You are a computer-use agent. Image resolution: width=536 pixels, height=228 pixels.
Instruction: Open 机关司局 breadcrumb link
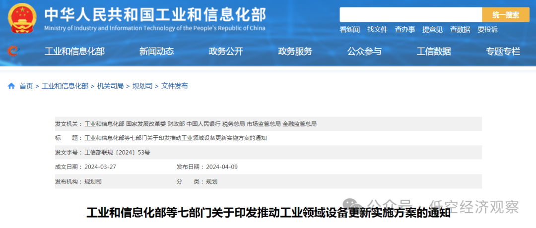click(x=110, y=86)
